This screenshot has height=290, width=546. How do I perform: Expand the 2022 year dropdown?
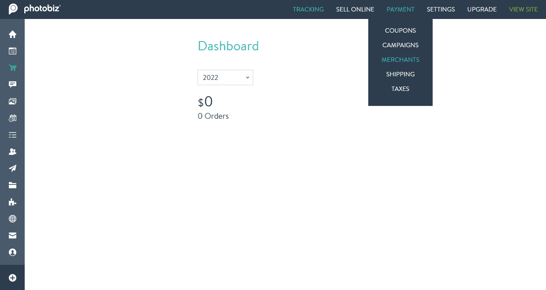(225, 77)
